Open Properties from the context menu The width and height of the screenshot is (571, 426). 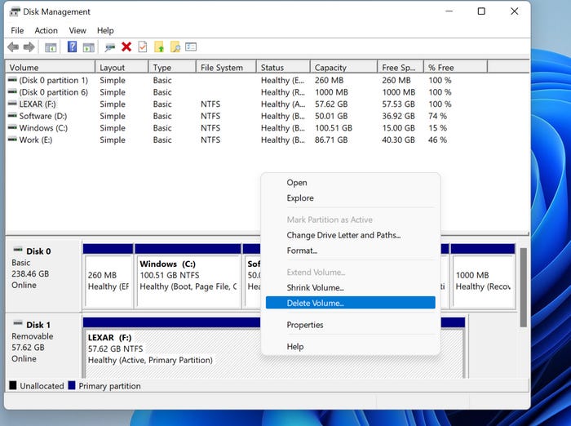(350, 325)
